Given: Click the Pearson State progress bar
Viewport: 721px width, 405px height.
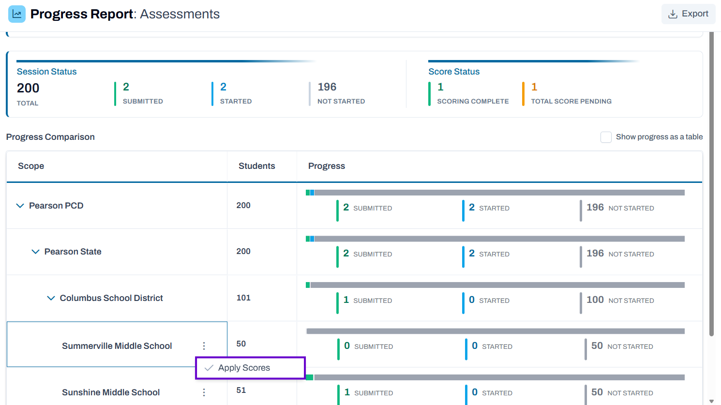Looking at the screenshot, I should tap(495, 239).
